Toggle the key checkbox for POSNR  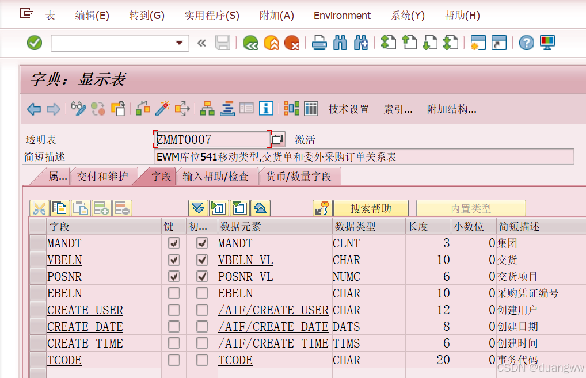click(x=174, y=276)
